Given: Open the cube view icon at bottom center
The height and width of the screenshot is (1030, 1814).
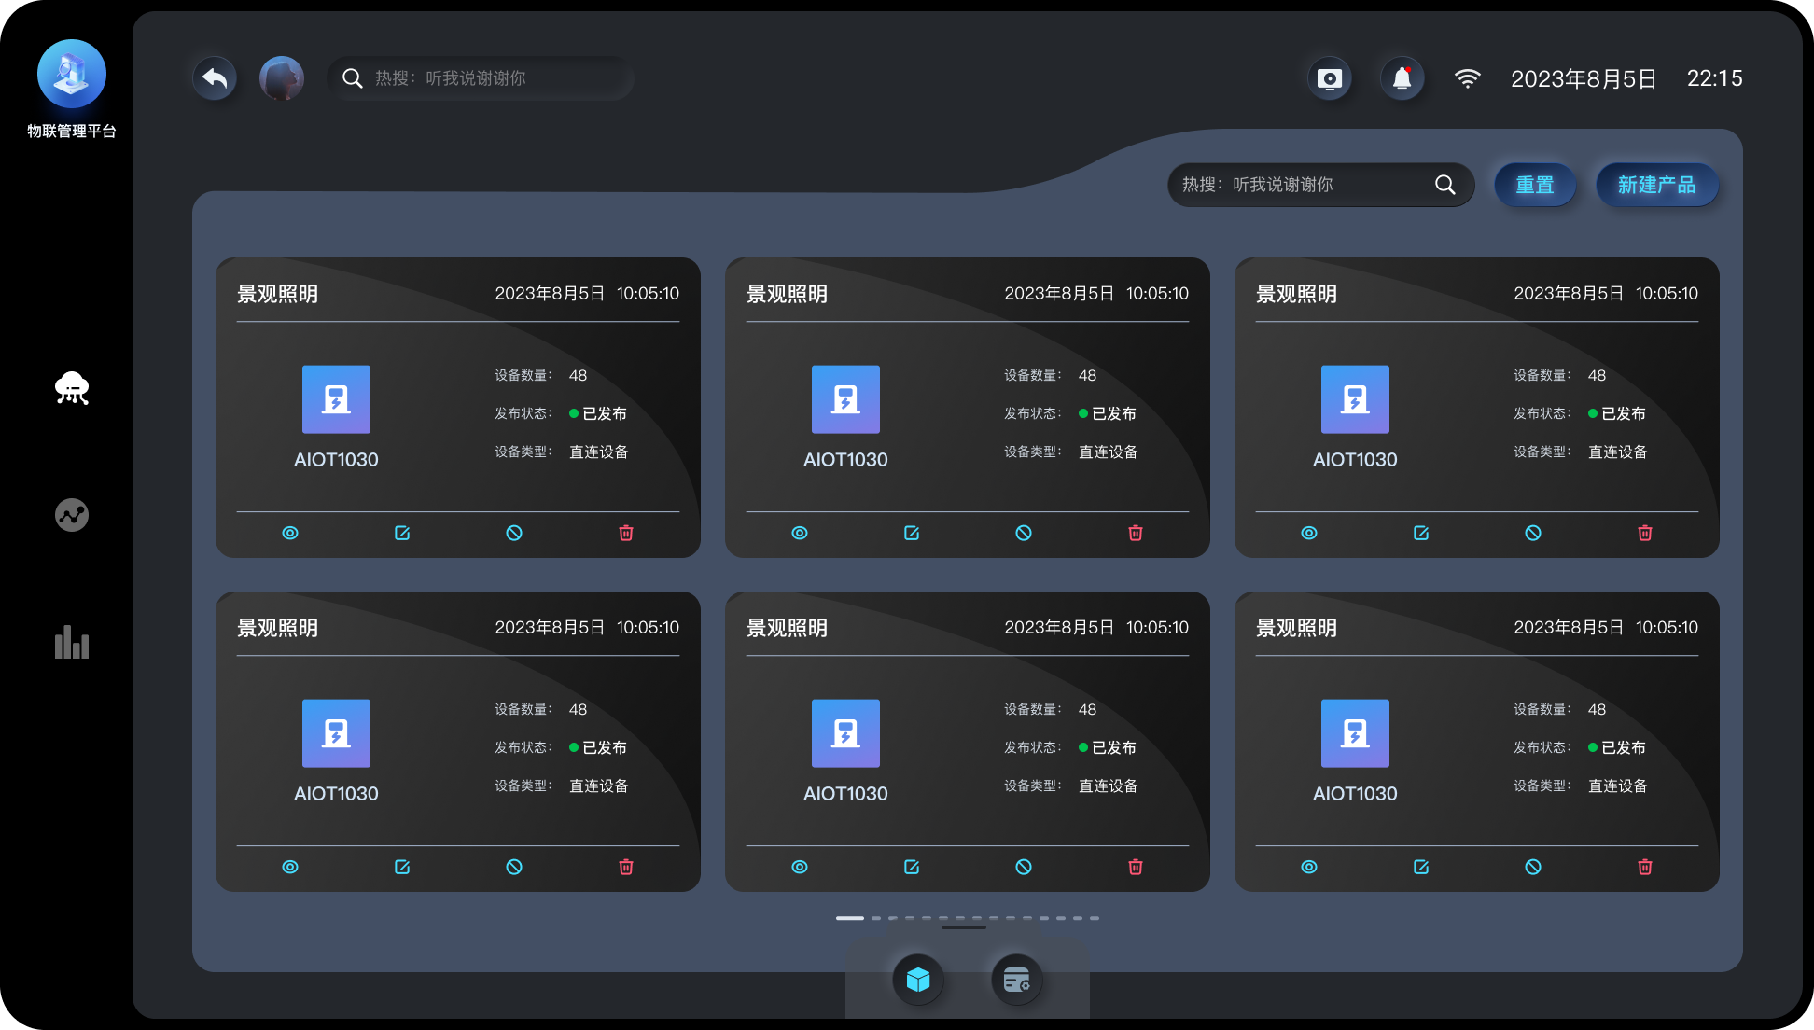Looking at the screenshot, I should 918,981.
